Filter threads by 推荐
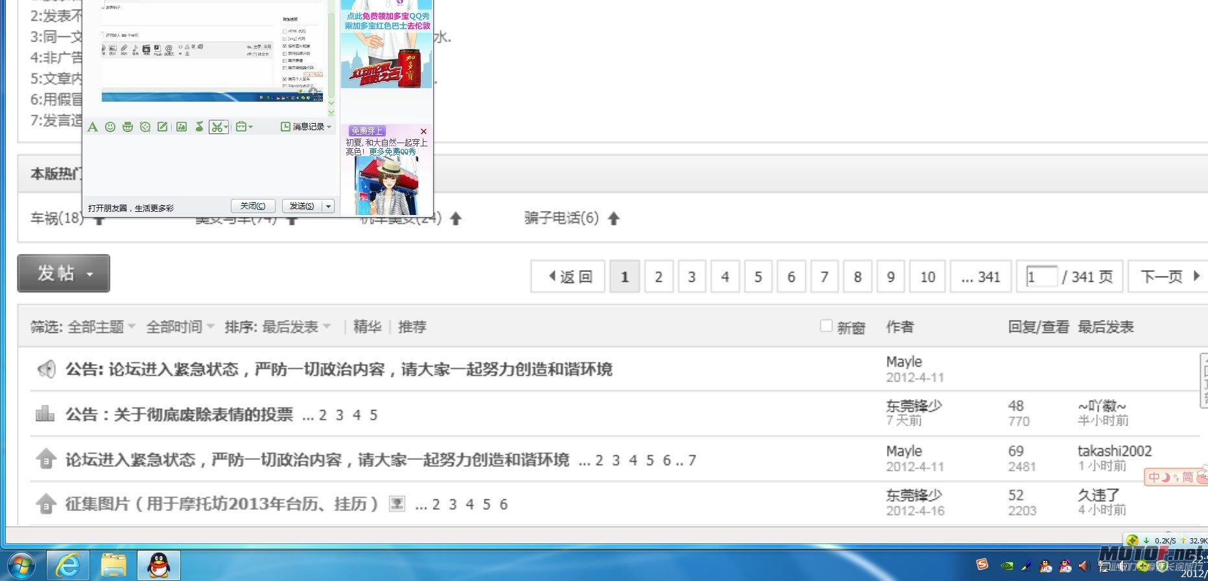 point(412,327)
